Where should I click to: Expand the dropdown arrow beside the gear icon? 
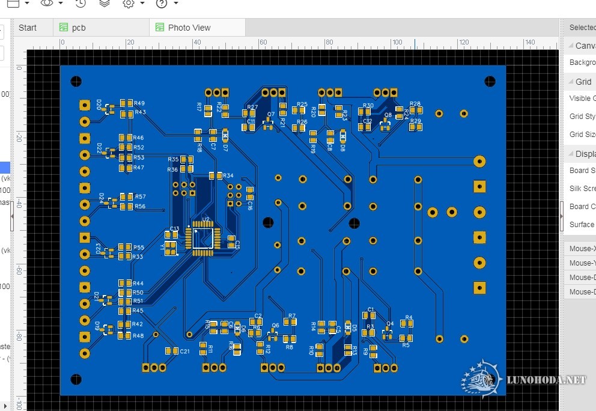click(142, 4)
